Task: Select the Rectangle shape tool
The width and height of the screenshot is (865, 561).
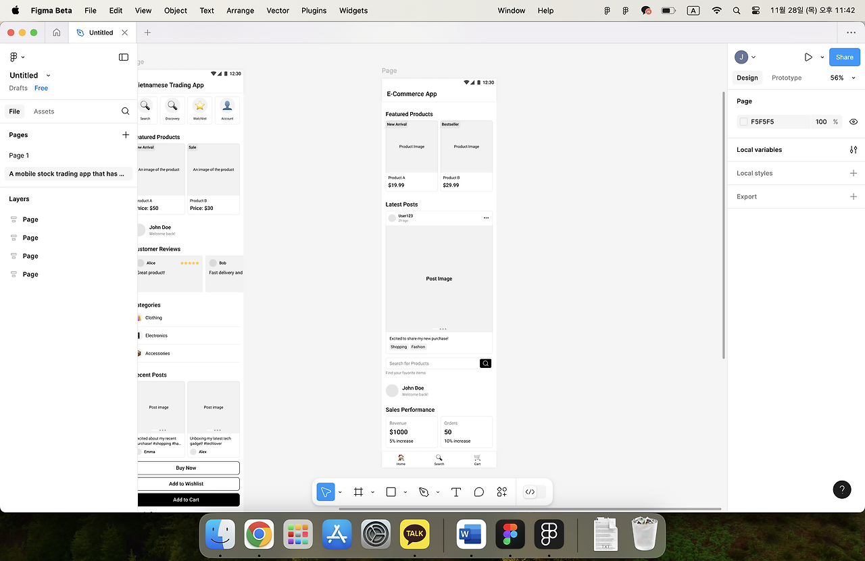Action: (x=391, y=492)
